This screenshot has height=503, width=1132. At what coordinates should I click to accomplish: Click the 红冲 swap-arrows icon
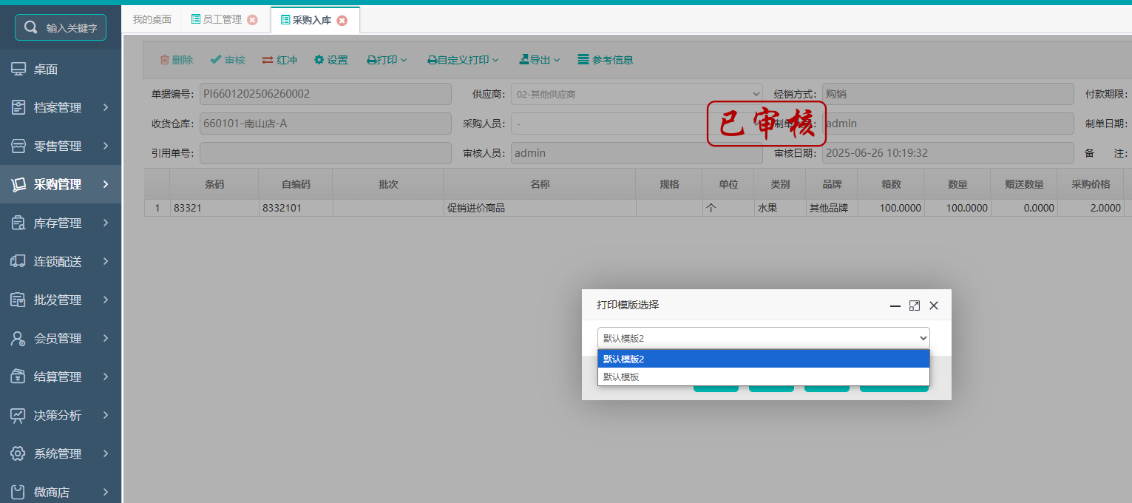pos(268,60)
